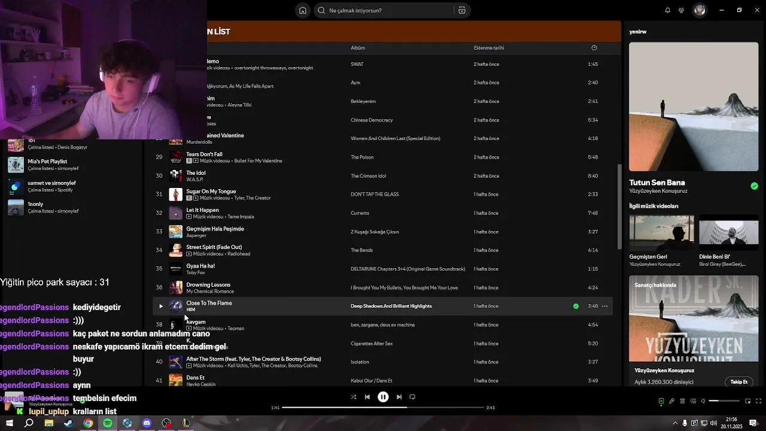Screen dimensions: 766x431
Task: Pause playback with the center player button
Action: [x=383, y=397]
